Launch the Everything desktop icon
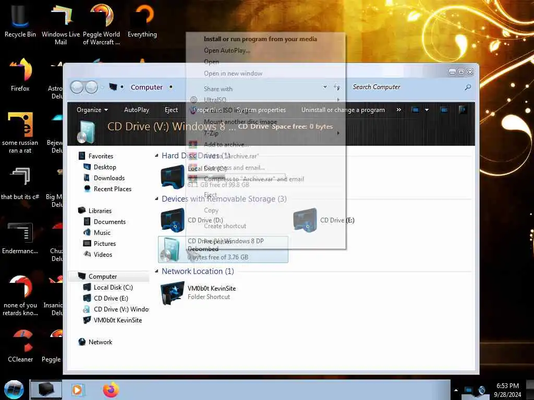534x400 pixels. [142, 20]
